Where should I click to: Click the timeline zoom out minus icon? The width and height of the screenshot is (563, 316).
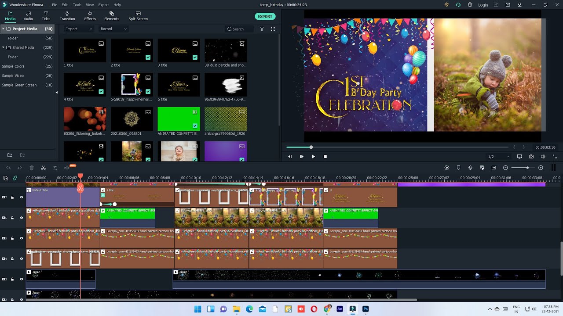point(505,168)
